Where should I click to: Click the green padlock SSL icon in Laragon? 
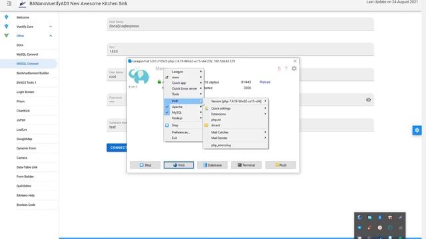click(x=159, y=82)
